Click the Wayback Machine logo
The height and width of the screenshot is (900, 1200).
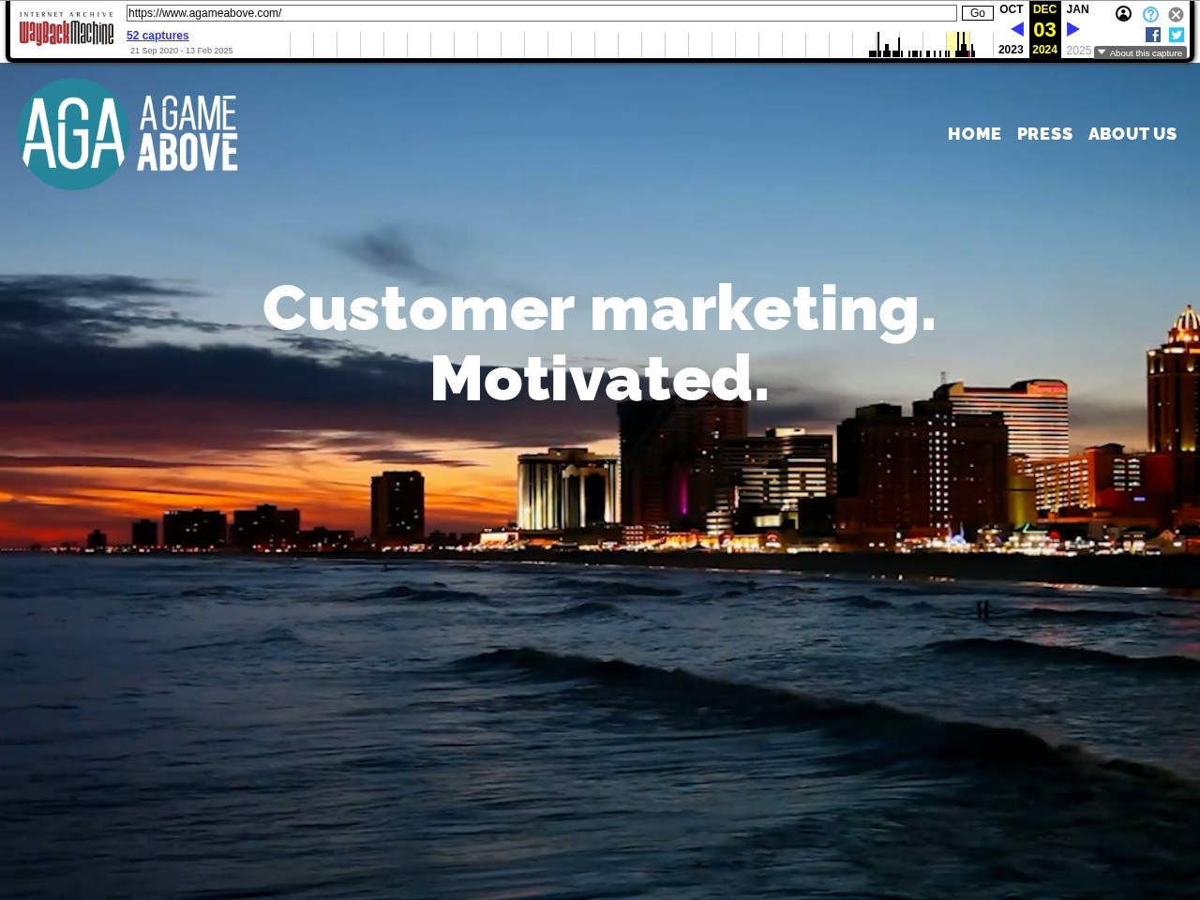tap(67, 33)
